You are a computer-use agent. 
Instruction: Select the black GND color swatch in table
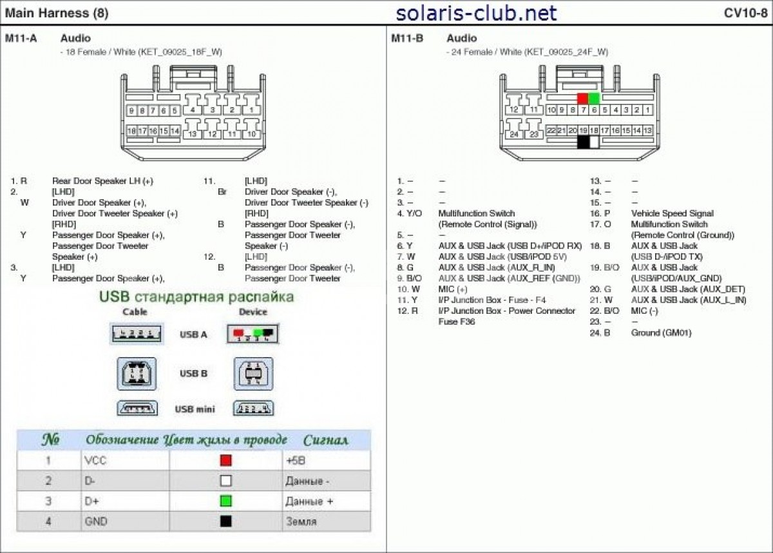pyautogui.click(x=225, y=521)
